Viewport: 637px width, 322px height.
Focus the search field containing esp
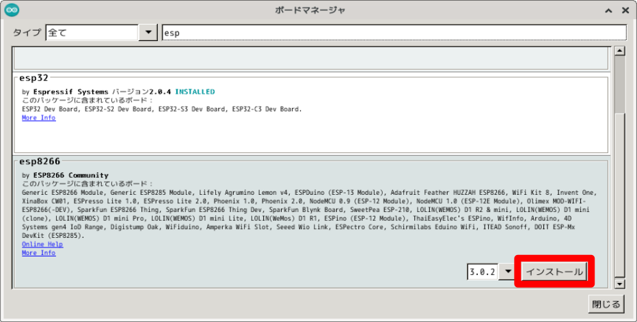394,33
